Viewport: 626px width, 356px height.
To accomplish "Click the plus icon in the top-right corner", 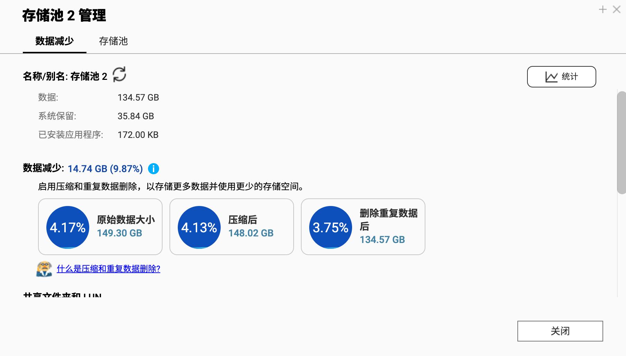I will (603, 9).
